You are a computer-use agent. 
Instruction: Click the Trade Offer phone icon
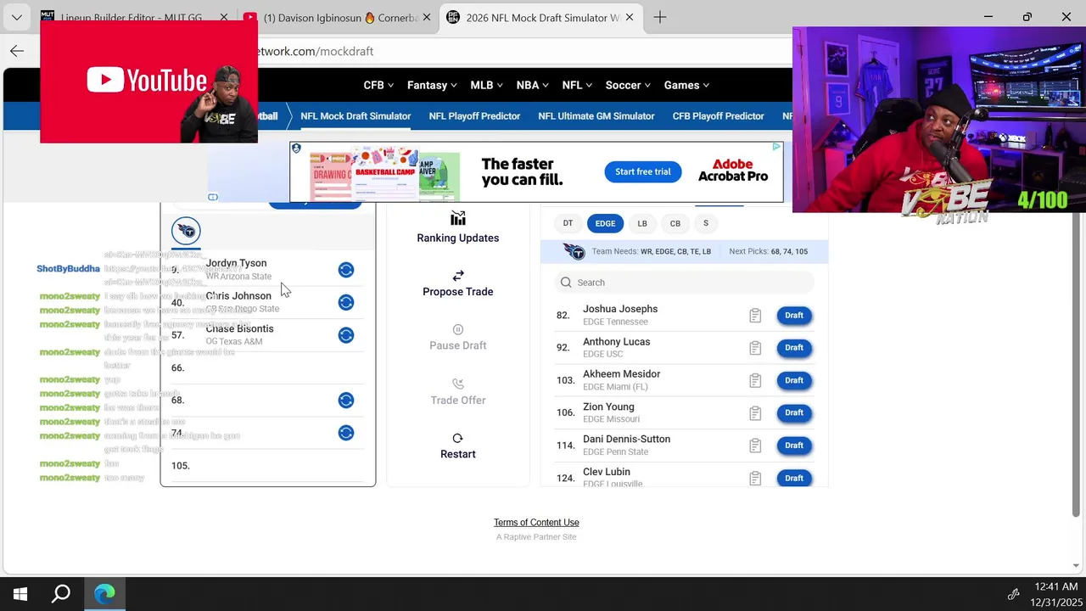(457, 384)
